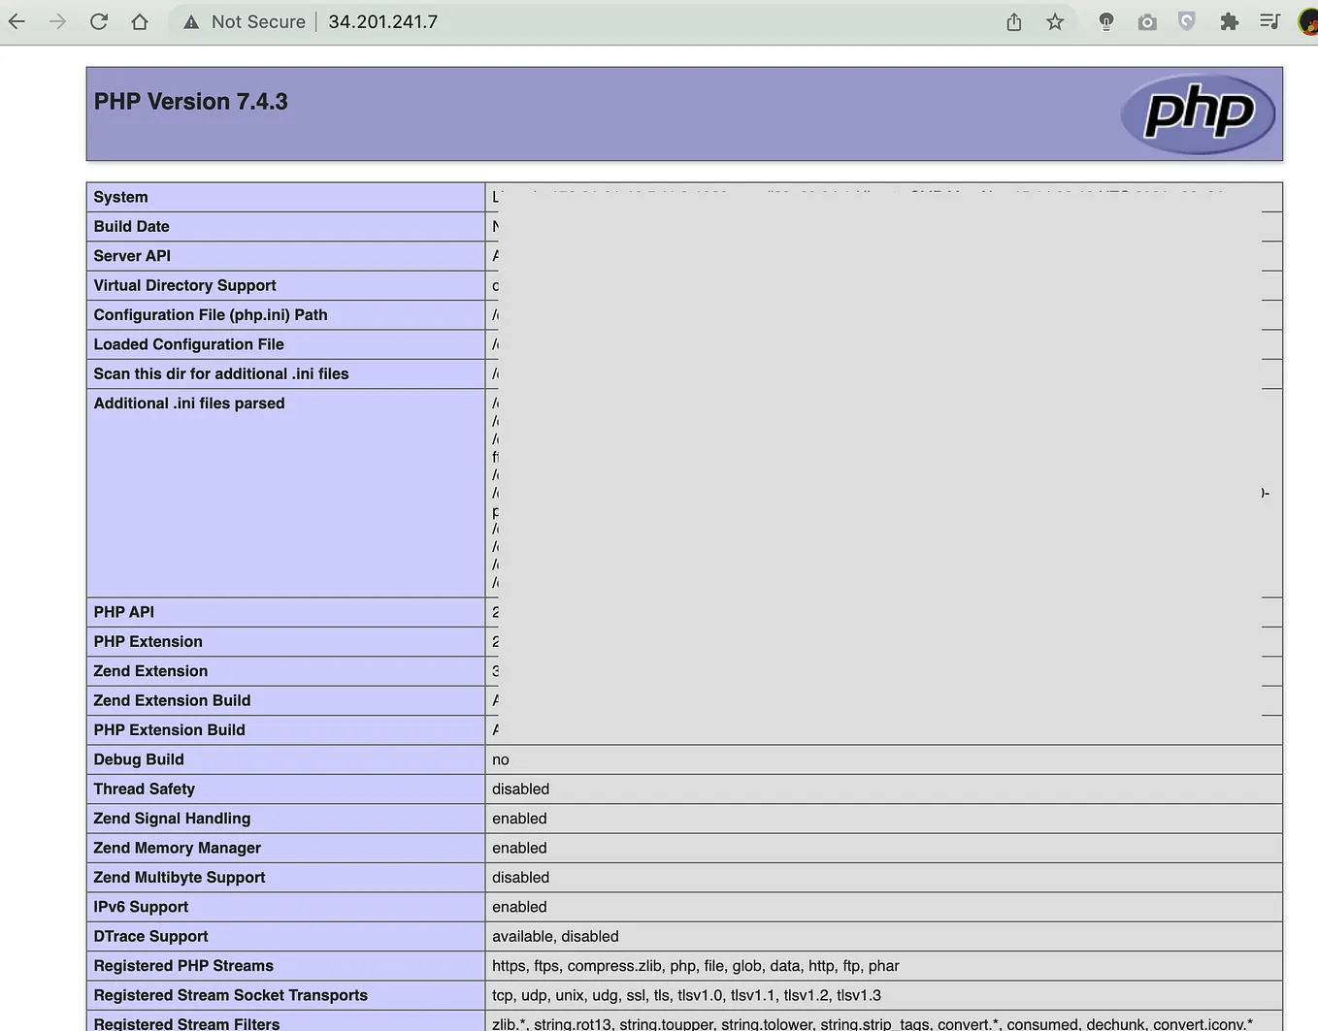Bookmark this page with the star
The image size is (1318, 1031).
[1055, 21]
